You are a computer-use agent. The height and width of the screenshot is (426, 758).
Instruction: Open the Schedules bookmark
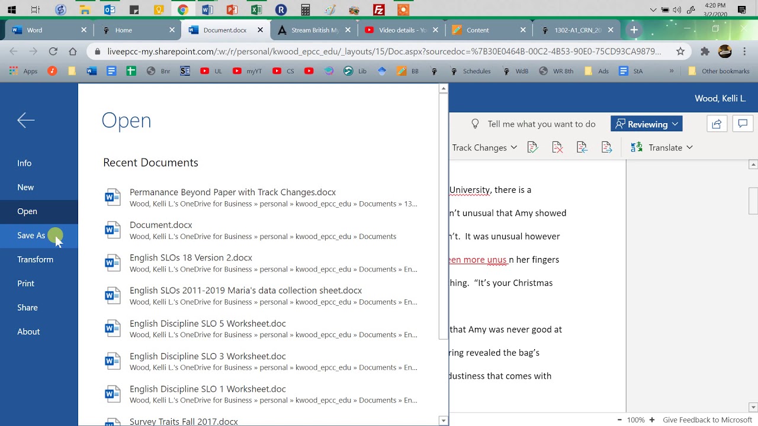click(471, 71)
